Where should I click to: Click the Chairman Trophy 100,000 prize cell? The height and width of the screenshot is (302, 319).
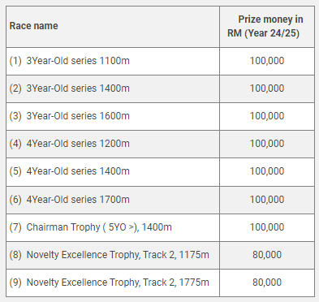click(267, 227)
